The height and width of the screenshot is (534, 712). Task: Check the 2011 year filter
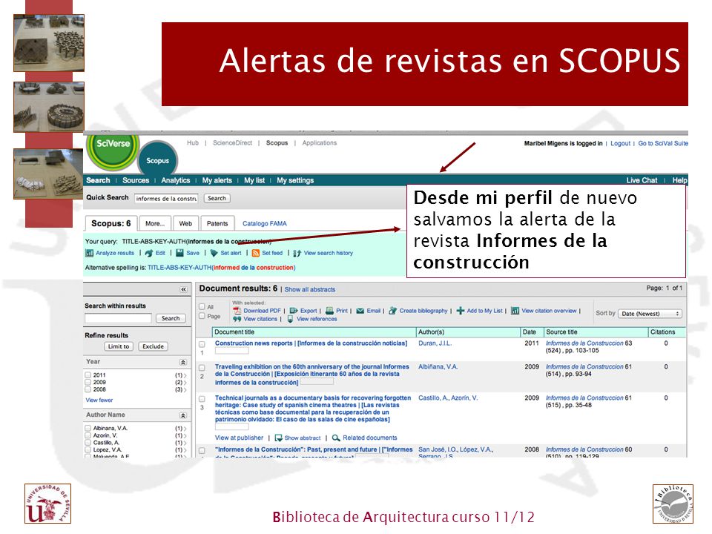click(88, 375)
